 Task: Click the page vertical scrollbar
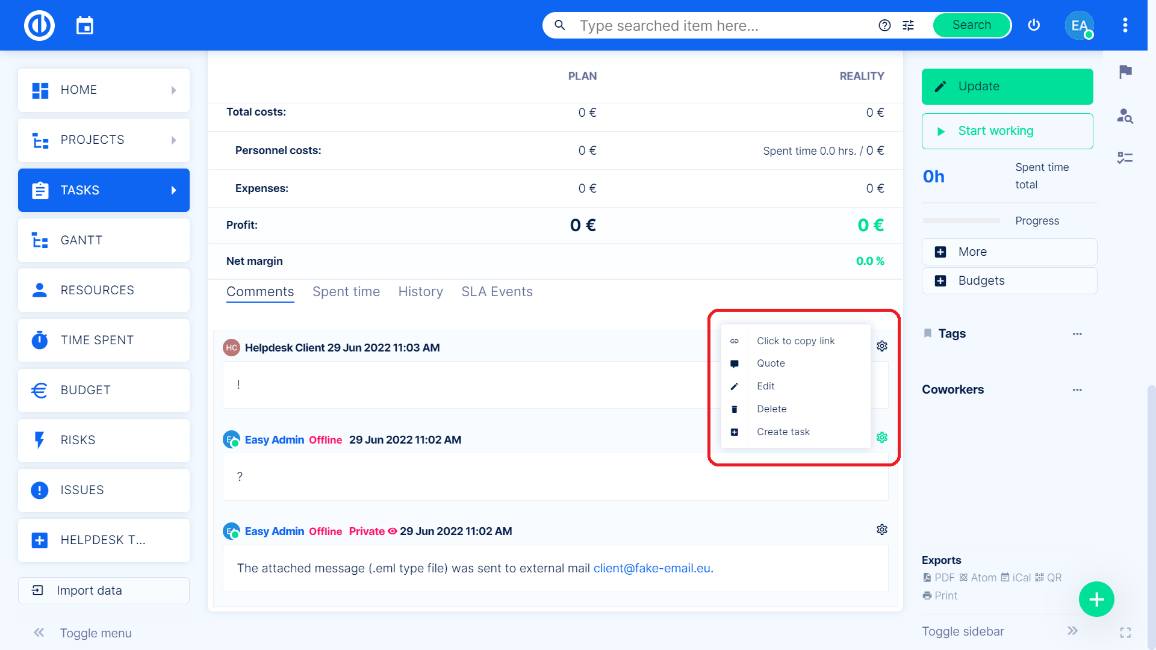coord(1151,518)
